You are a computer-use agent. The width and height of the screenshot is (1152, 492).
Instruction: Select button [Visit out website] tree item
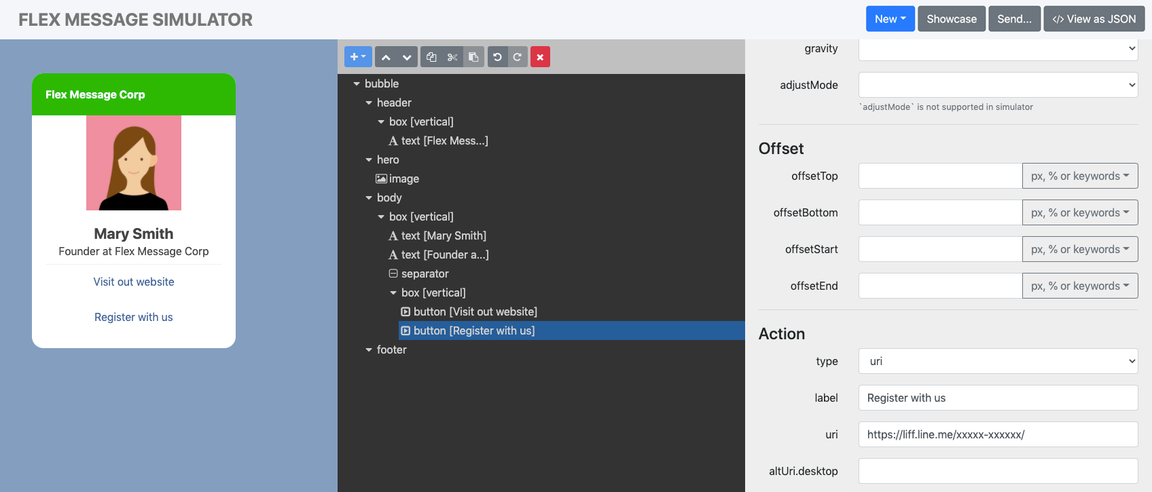pos(469,311)
